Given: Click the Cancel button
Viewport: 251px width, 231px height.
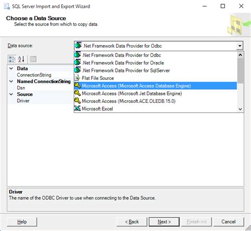Looking at the screenshot, I should coord(229,221).
